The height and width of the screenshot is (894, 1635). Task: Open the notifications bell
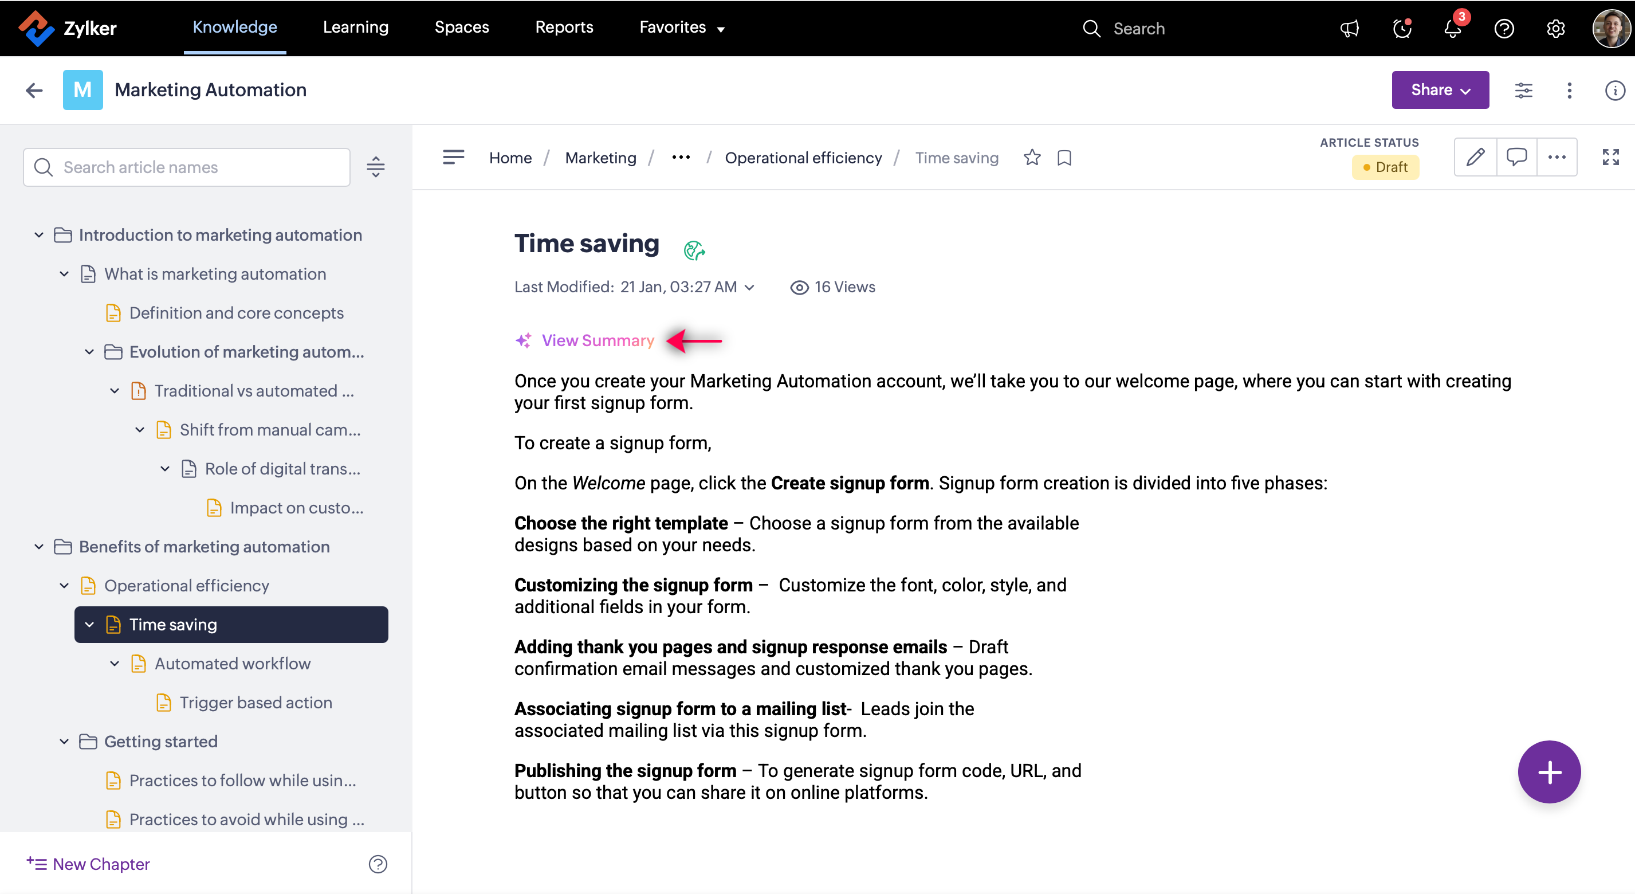(1453, 29)
